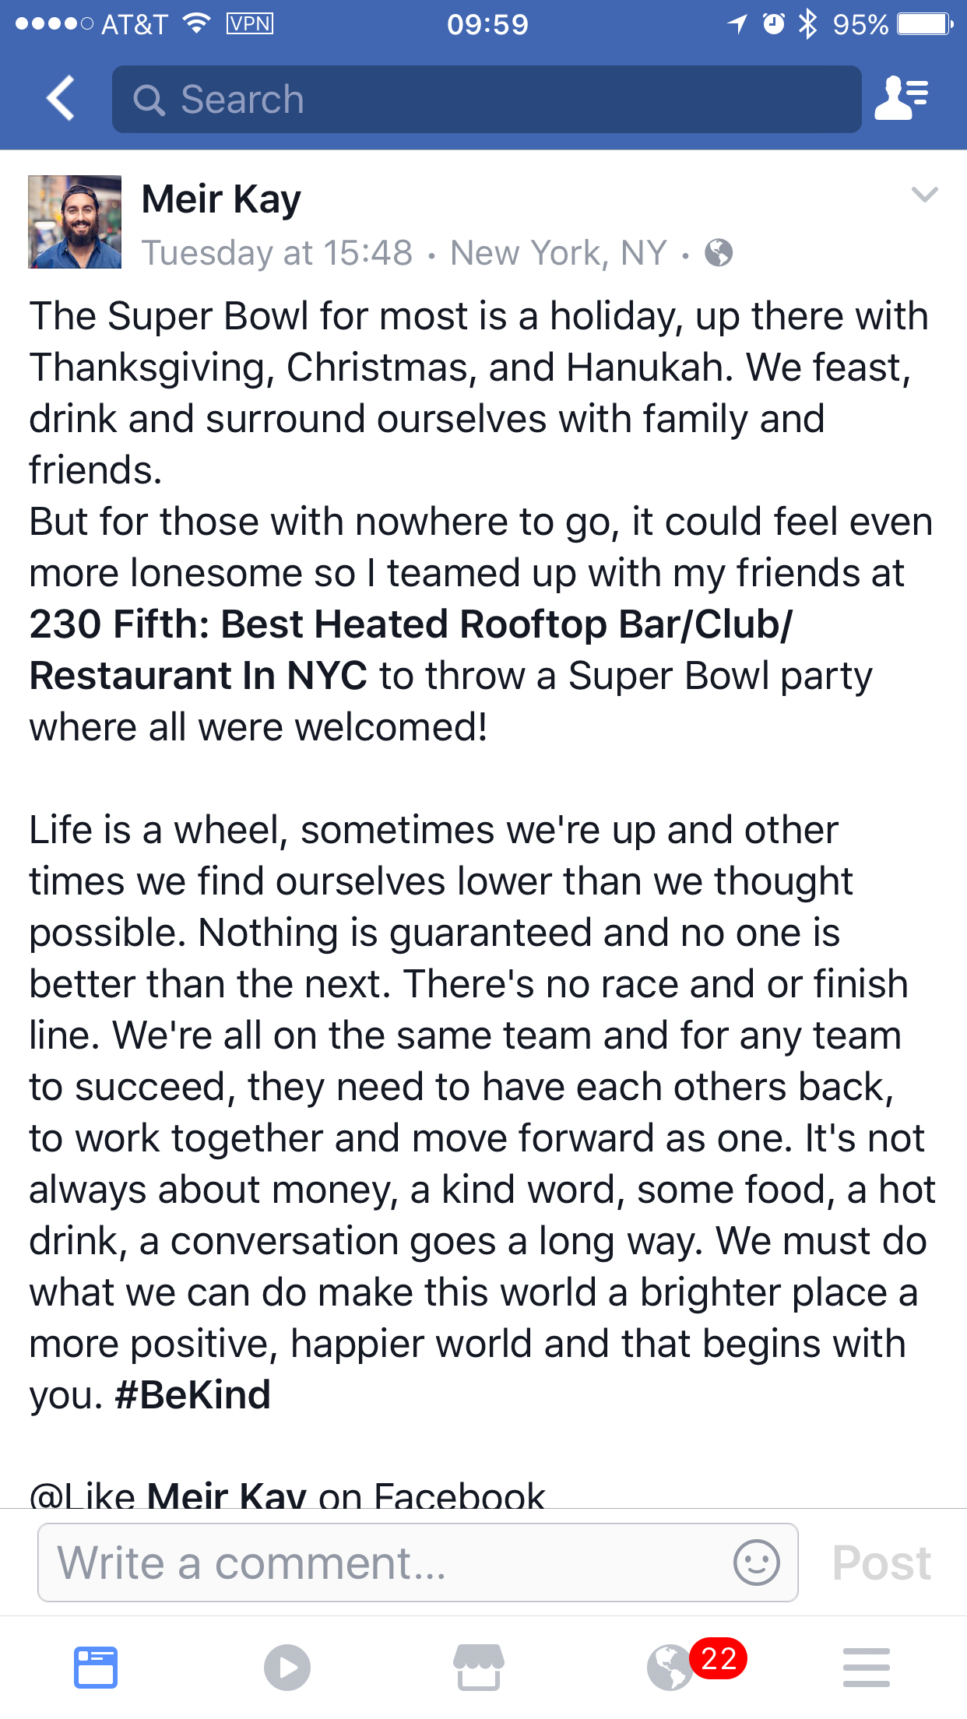Focus the Write a comment field
The width and height of the screenshot is (967, 1719).
click(389, 1563)
